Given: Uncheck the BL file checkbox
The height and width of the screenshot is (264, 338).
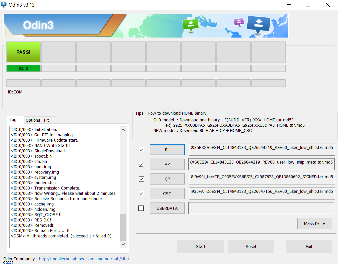Looking at the screenshot, I should pyautogui.click(x=141, y=150).
